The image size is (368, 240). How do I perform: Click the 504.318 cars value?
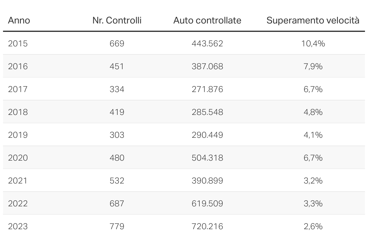(x=207, y=158)
